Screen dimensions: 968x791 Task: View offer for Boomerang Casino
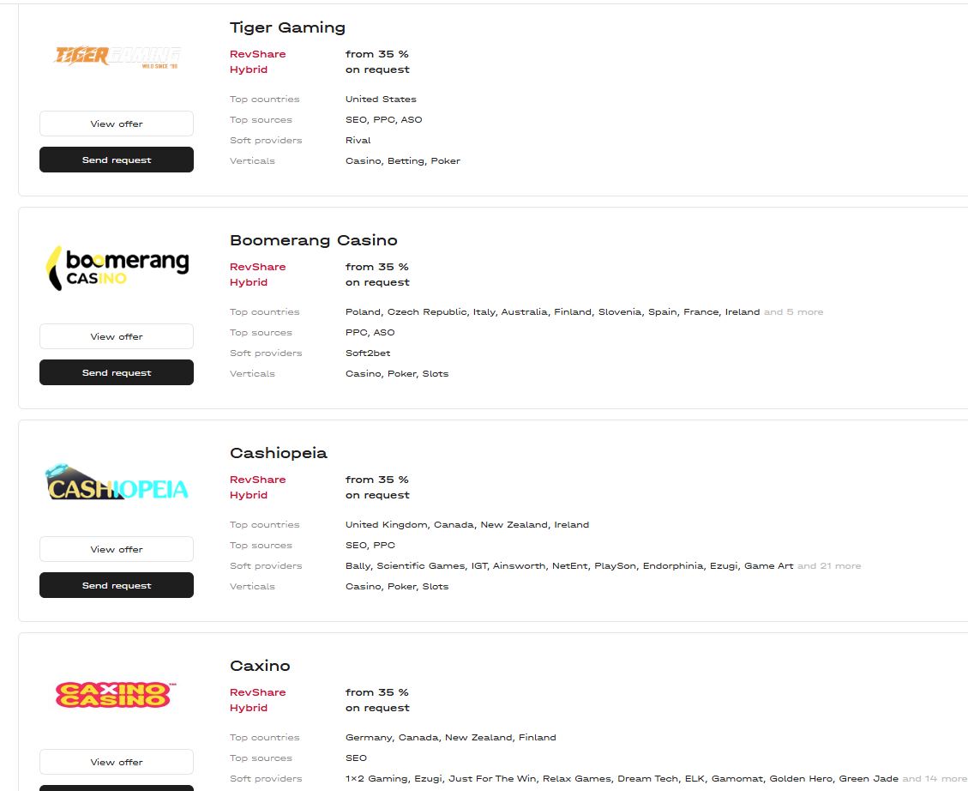117,336
